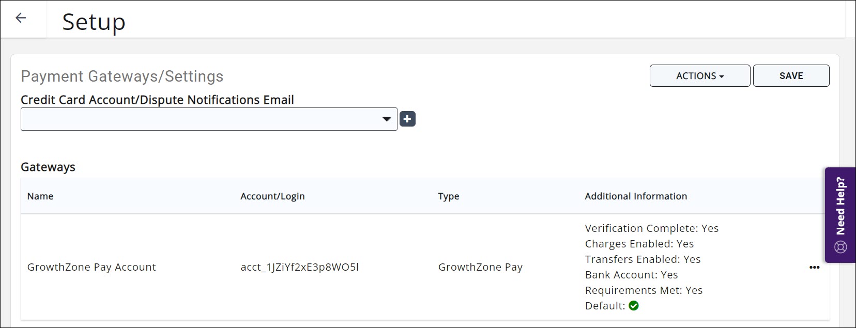This screenshot has height=328, width=856.
Task: Click the back arrow icon
Action: click(21, 18)
